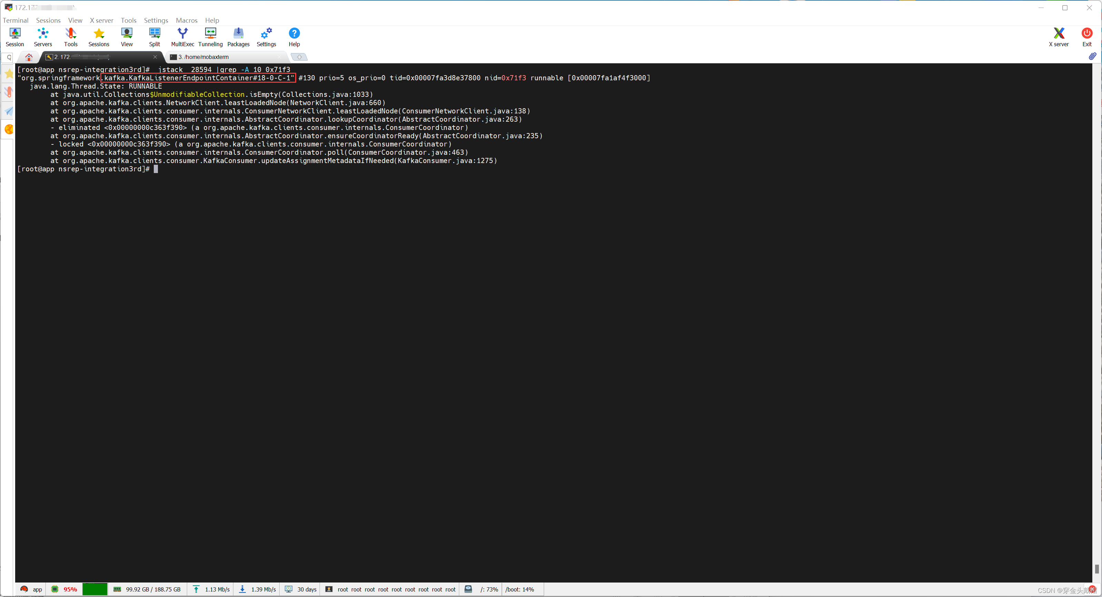
Task: Go to the Home tab icon
Action: pyautogui.click(x=29, y=57)
